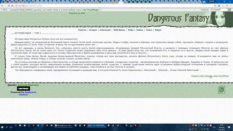Open the Новости menu item

[82, 30]
